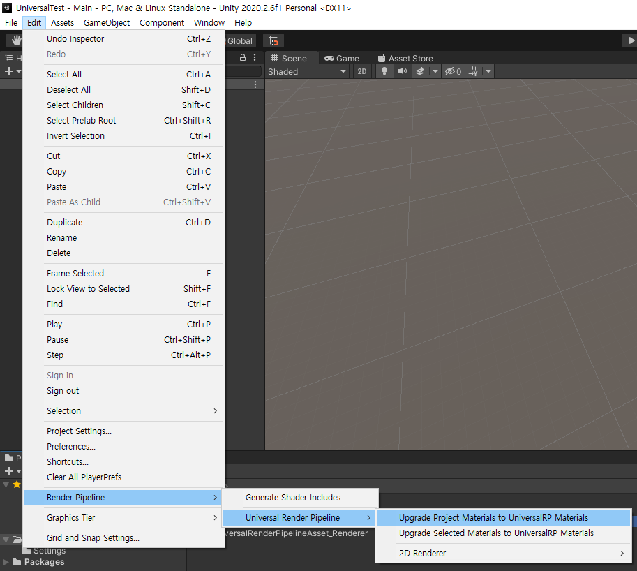
Task: Toggle scene grid visibility icon
Action: point(473,71)
